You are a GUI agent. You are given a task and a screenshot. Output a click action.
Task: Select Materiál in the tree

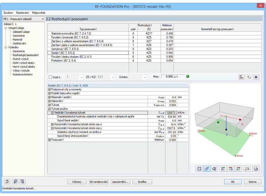[17, 40]
